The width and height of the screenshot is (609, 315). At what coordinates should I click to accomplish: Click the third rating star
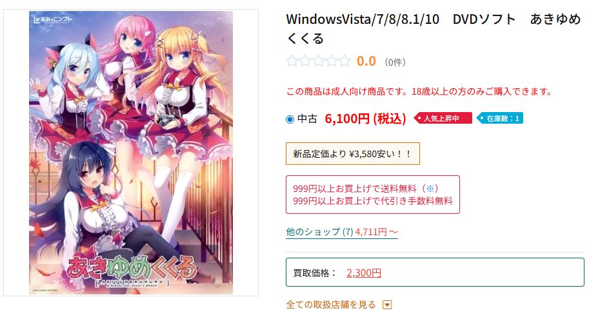[x=319, y=61]
